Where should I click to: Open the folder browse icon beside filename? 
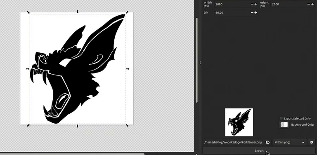pos(267,142)
